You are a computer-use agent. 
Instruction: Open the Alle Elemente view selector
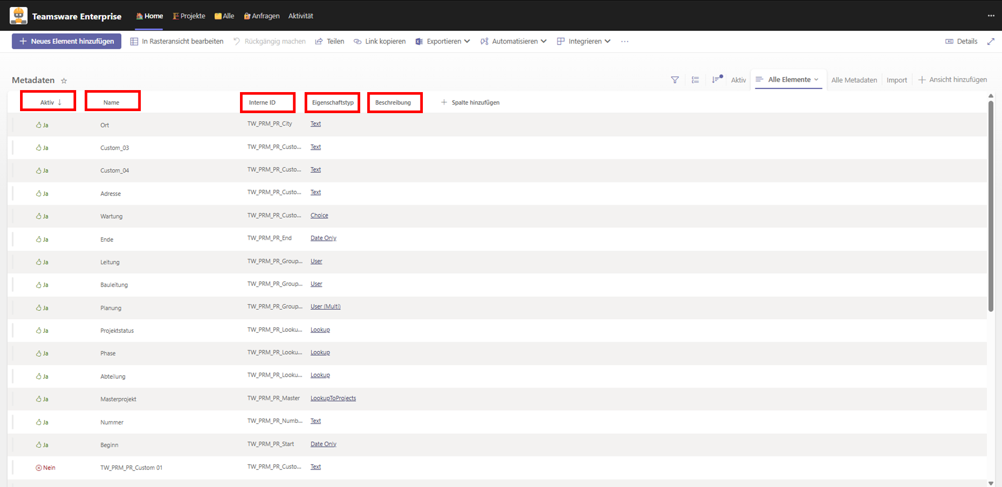tap(789, 80)
